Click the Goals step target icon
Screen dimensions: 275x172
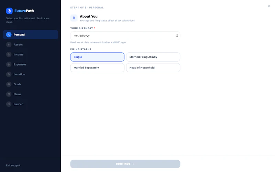point(9,84)
